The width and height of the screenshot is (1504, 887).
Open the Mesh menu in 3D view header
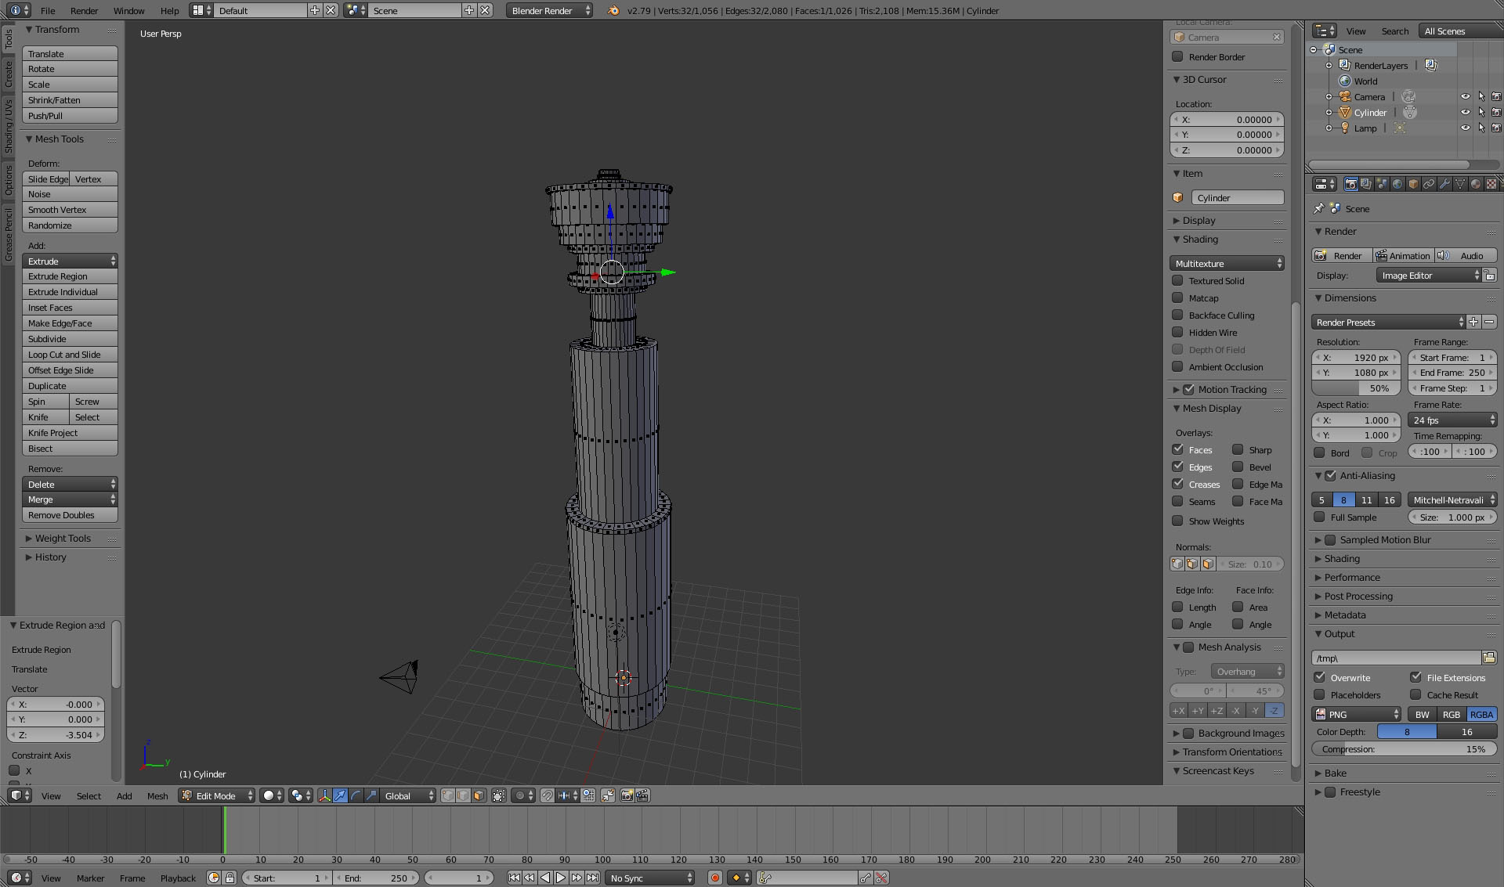tap(157, 795)
